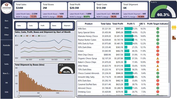177x99 pixels.
Task: Click the Total Costs $13.5M card
Action: [x=108, y=10]
